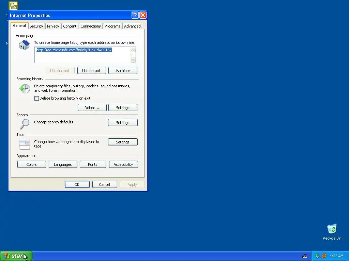The width and height of the screenshot is (349, 261).
Task: Click the green tray icon
Action: coord(317,256)
